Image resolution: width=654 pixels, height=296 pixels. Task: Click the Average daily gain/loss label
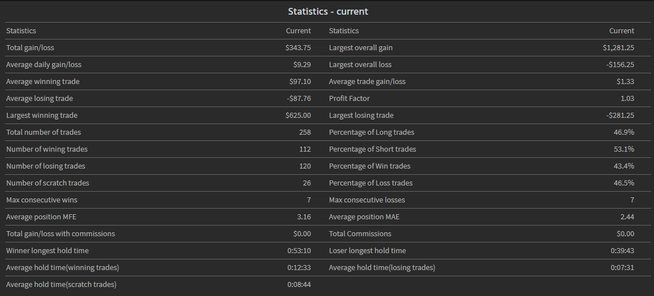(44, 65)
